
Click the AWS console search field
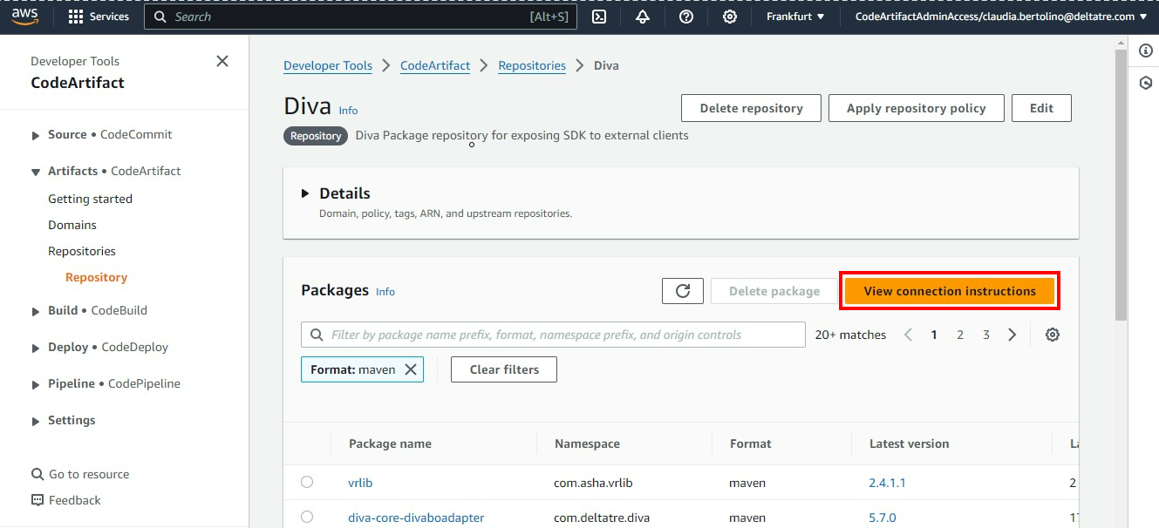tap(360, 17)
